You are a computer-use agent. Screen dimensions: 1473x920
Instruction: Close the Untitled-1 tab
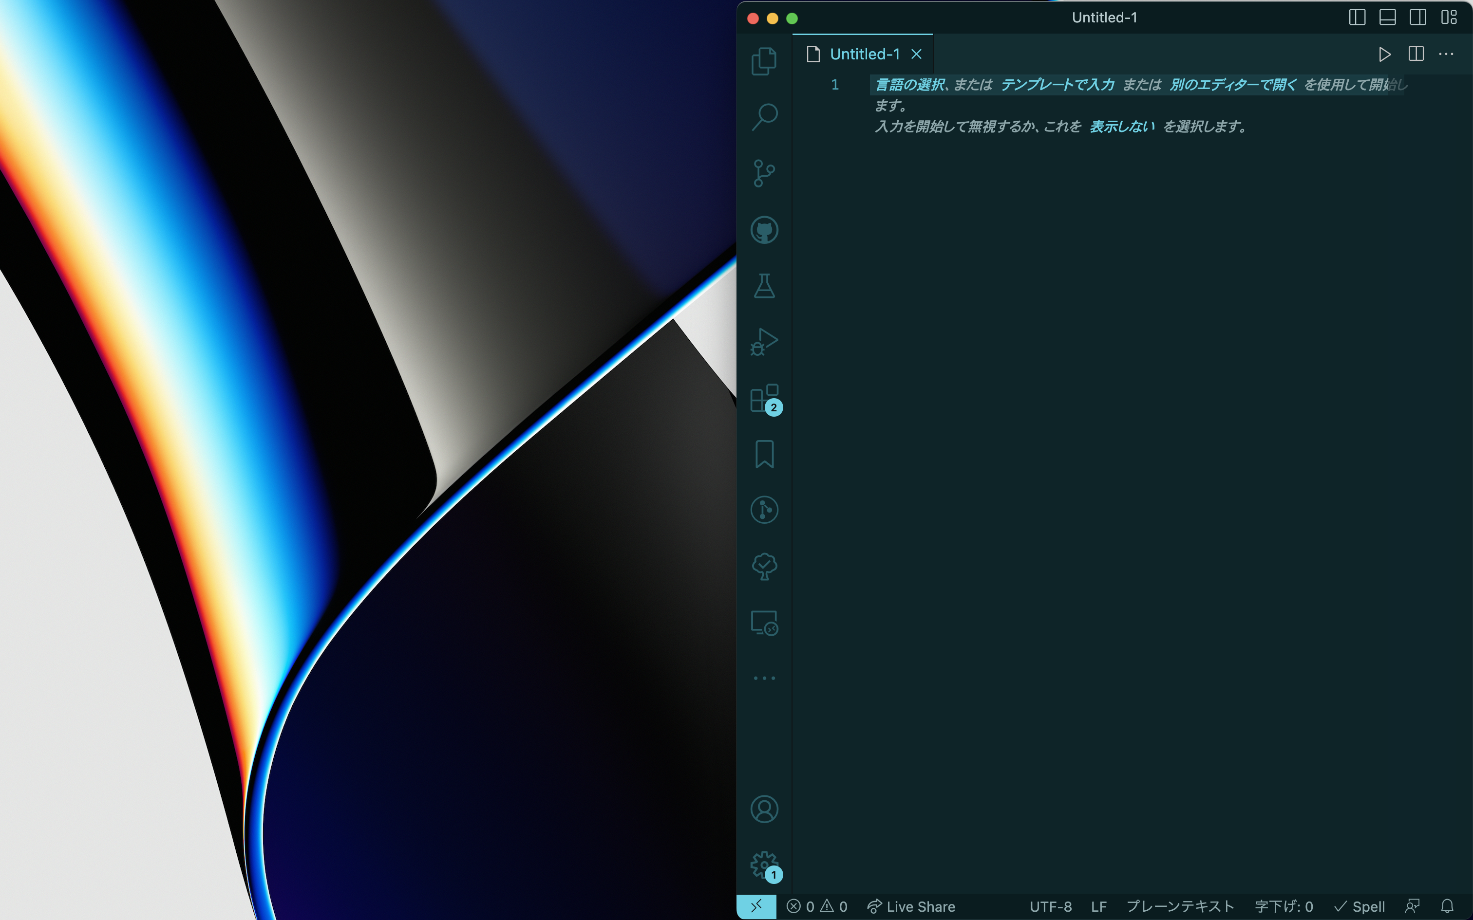[916, 54]
